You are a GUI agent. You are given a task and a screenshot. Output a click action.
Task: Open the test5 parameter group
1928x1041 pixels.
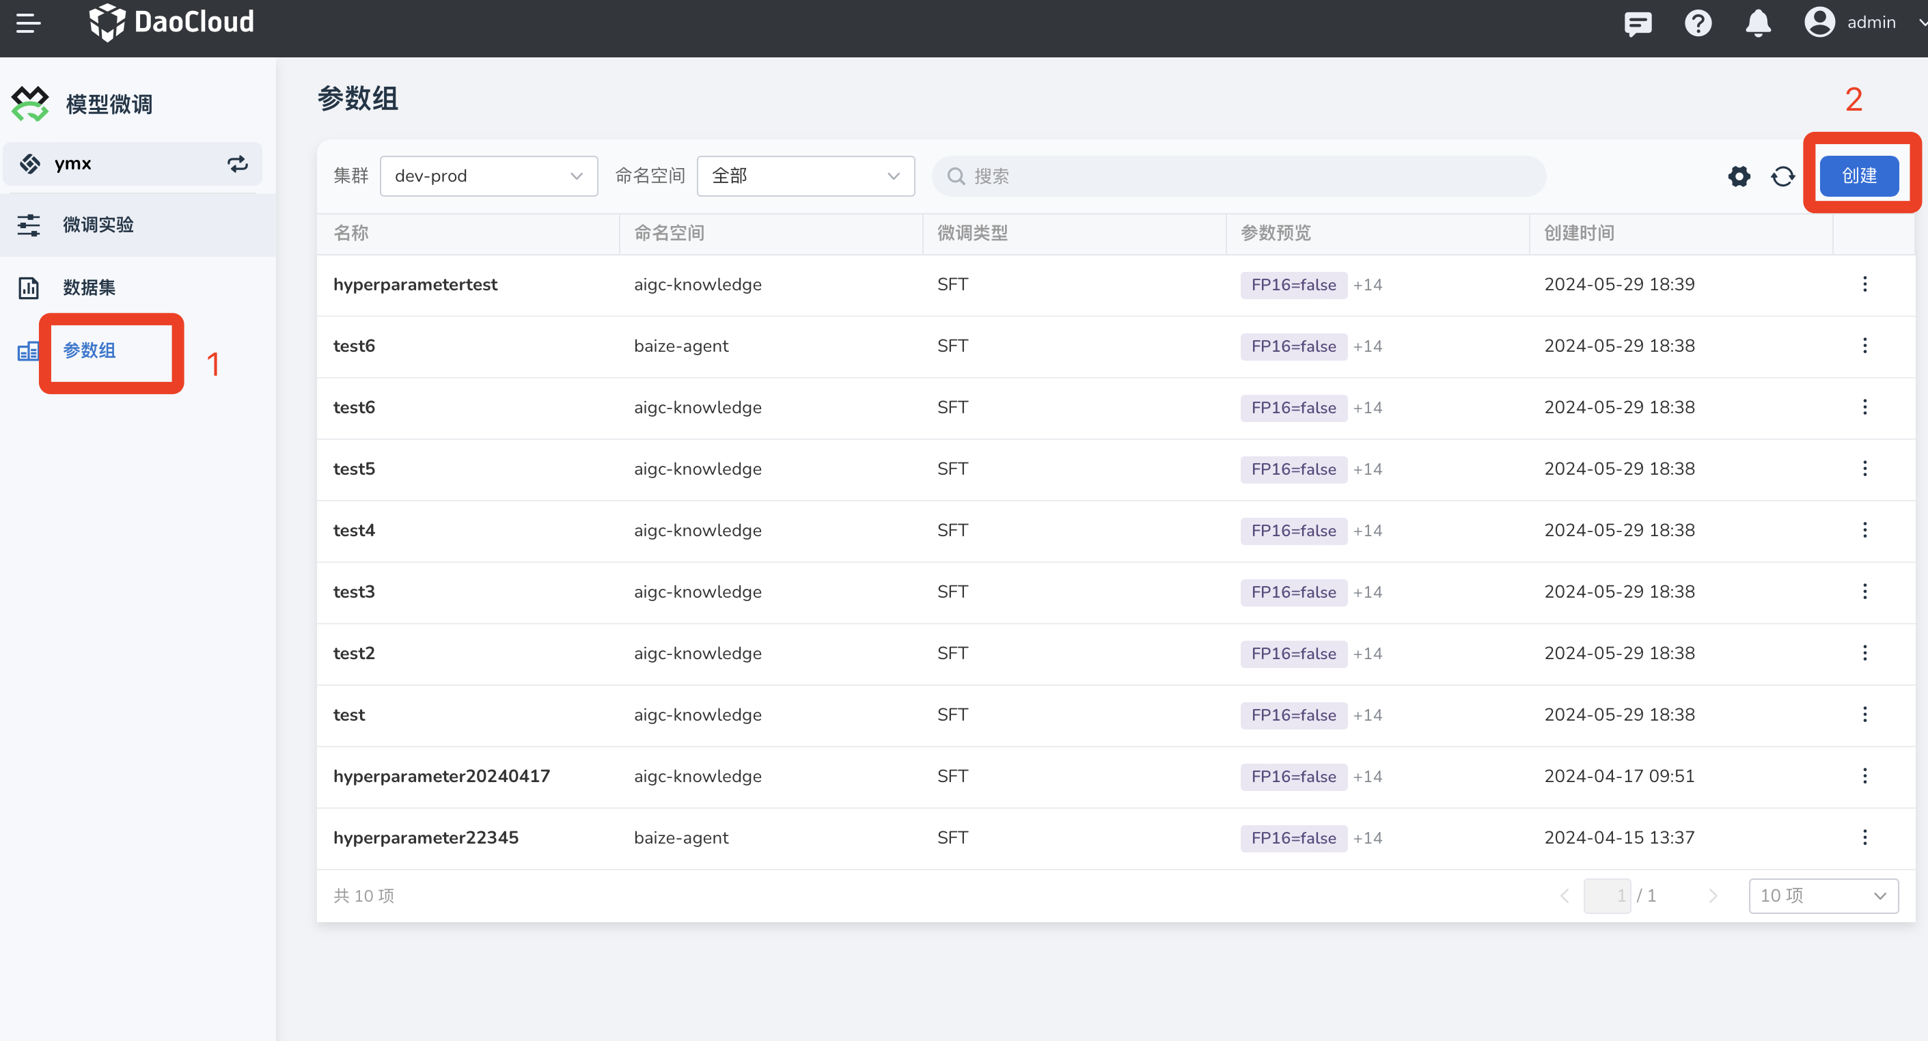[x=354, y=469]
